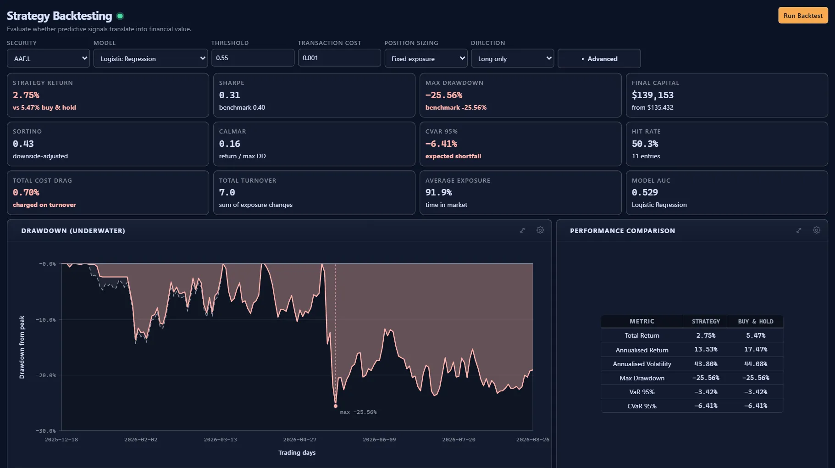Select the CVaR 95% card value
Image resolution: width=835 pixels, height=468 pixels.
point(441,144)
